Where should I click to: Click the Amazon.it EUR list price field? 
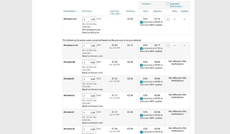pos(89,112)
